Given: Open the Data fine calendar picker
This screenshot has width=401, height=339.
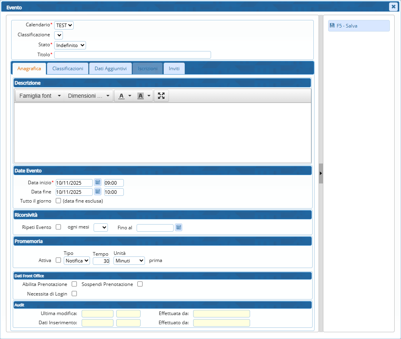Looking at the screenshot, I should (98, 191).
